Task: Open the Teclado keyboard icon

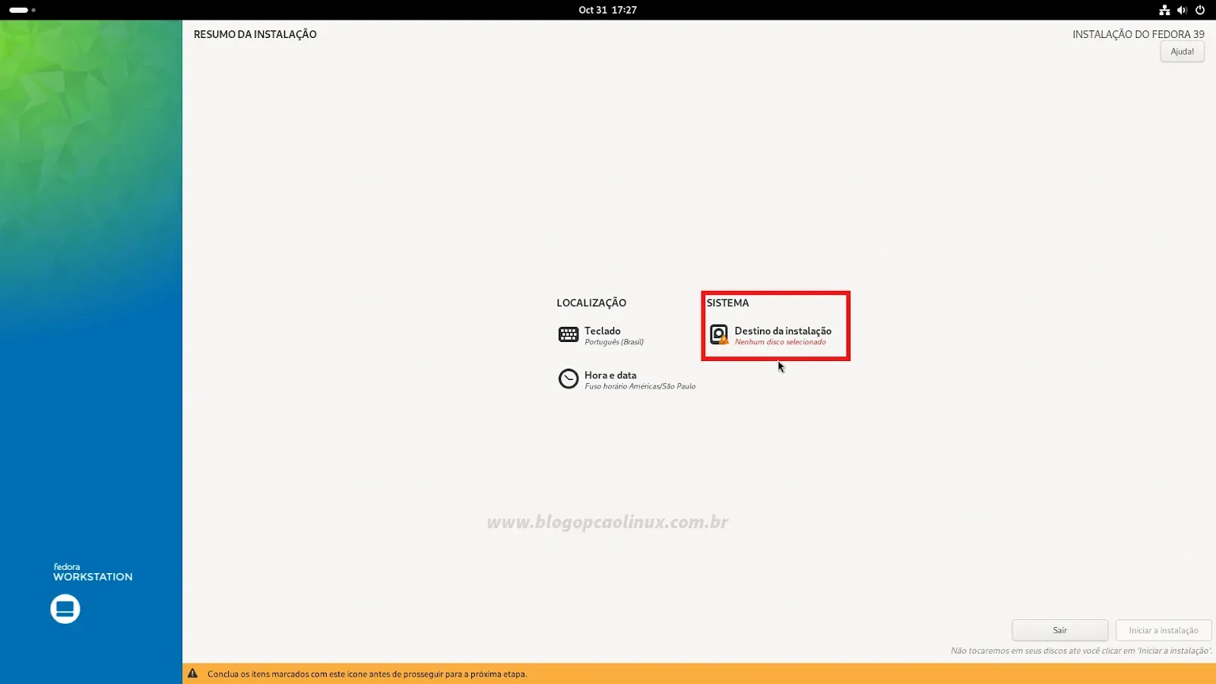Action: (568, 334)
